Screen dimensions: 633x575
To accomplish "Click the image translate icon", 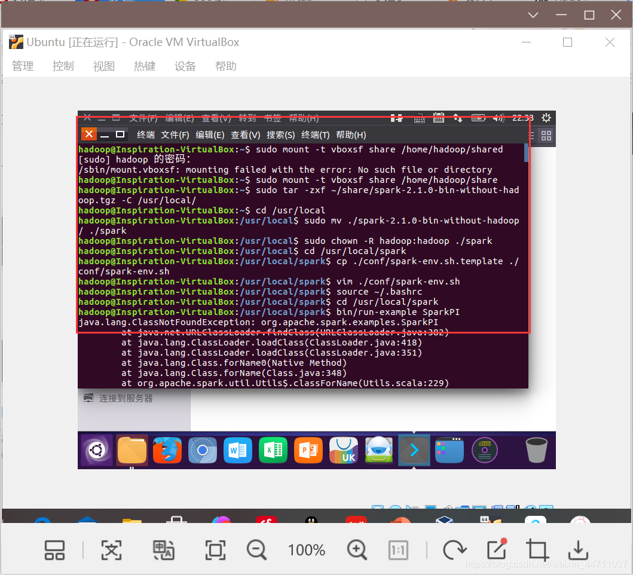I will point(164,550).
